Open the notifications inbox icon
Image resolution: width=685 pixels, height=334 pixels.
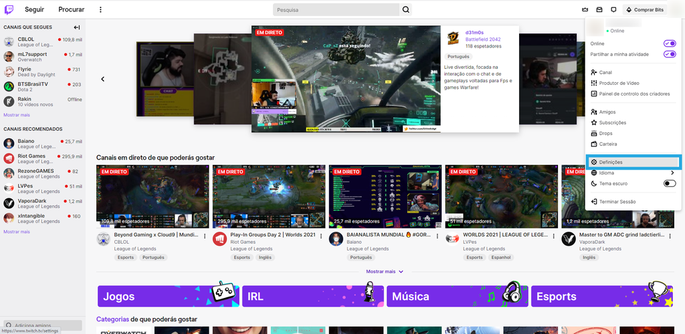599,9
